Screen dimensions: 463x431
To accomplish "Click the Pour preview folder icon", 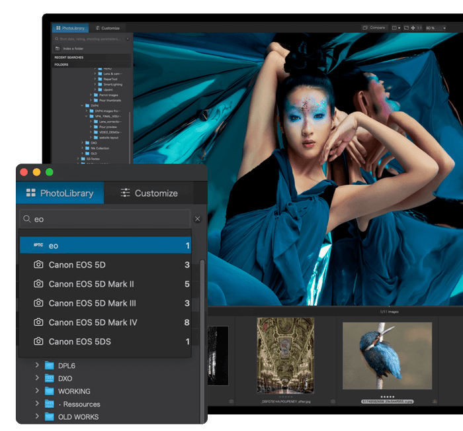I will pos(96,127).
